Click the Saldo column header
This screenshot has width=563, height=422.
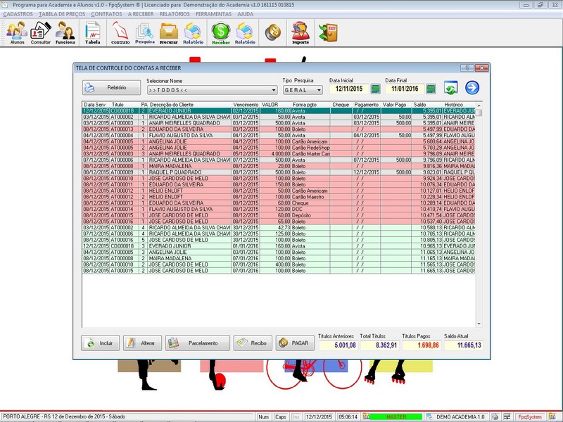coord(419,104)
